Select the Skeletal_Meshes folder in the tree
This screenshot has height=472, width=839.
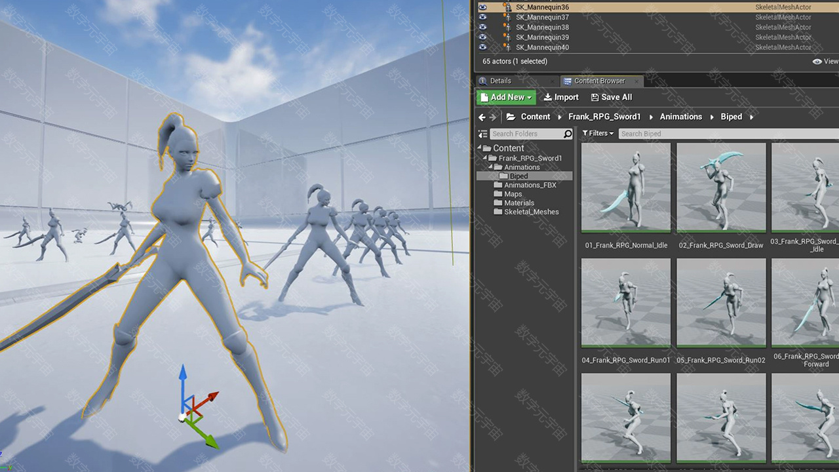531,212
